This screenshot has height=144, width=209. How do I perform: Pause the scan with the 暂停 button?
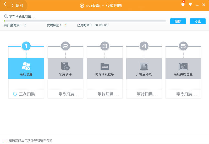(x=178, y=21)
